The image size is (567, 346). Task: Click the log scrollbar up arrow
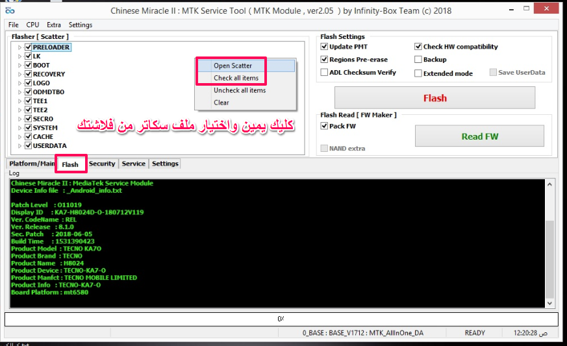[549, 184]
